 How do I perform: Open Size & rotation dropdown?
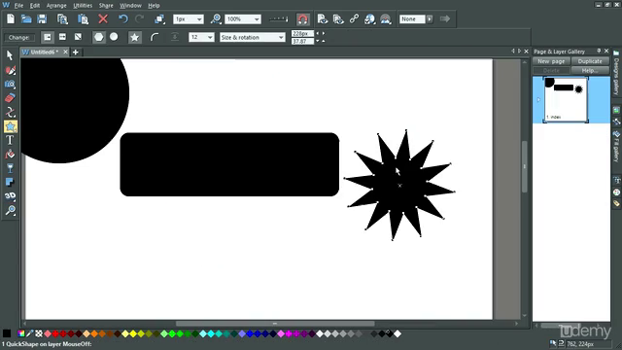click(281, 37)
